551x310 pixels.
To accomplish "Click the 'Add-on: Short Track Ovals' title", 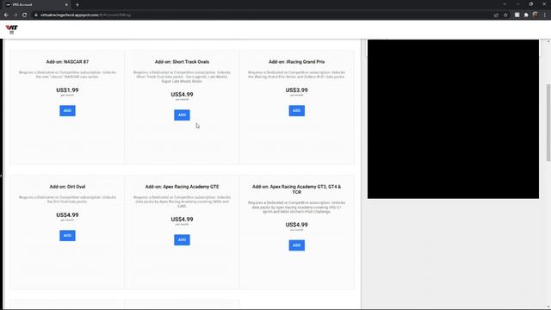I will [x=182, y=62].
